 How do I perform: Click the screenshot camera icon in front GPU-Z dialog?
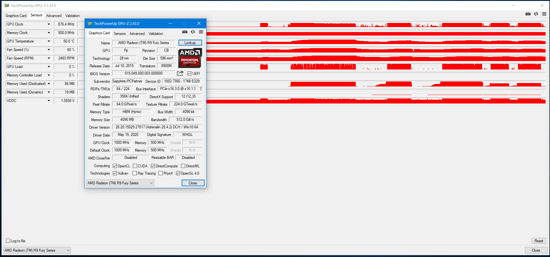185,32
